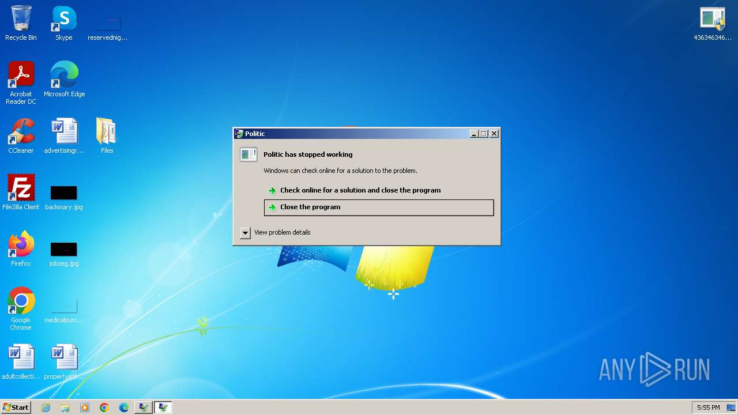
Task: Launch Windows Media Player from taskbar
Action: pos(85,408)
